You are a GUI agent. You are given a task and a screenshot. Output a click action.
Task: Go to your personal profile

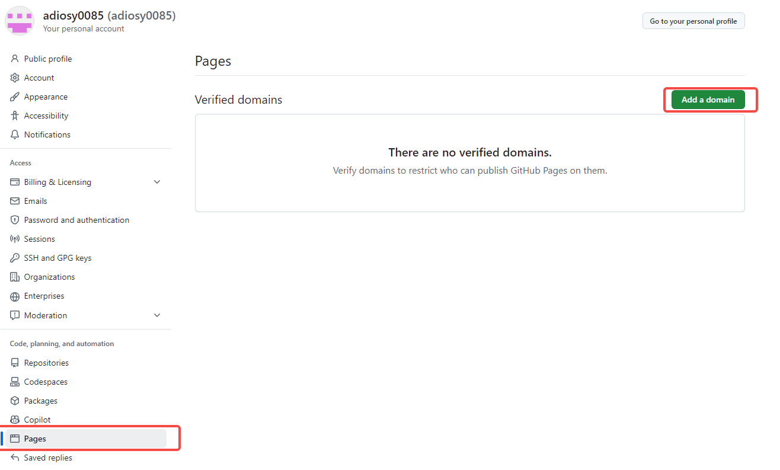coord(693,21)
